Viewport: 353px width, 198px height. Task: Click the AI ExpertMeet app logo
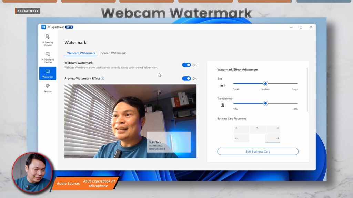tap(44, 27)
